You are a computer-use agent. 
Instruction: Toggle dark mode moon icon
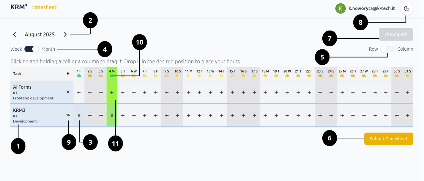point(406,8)
